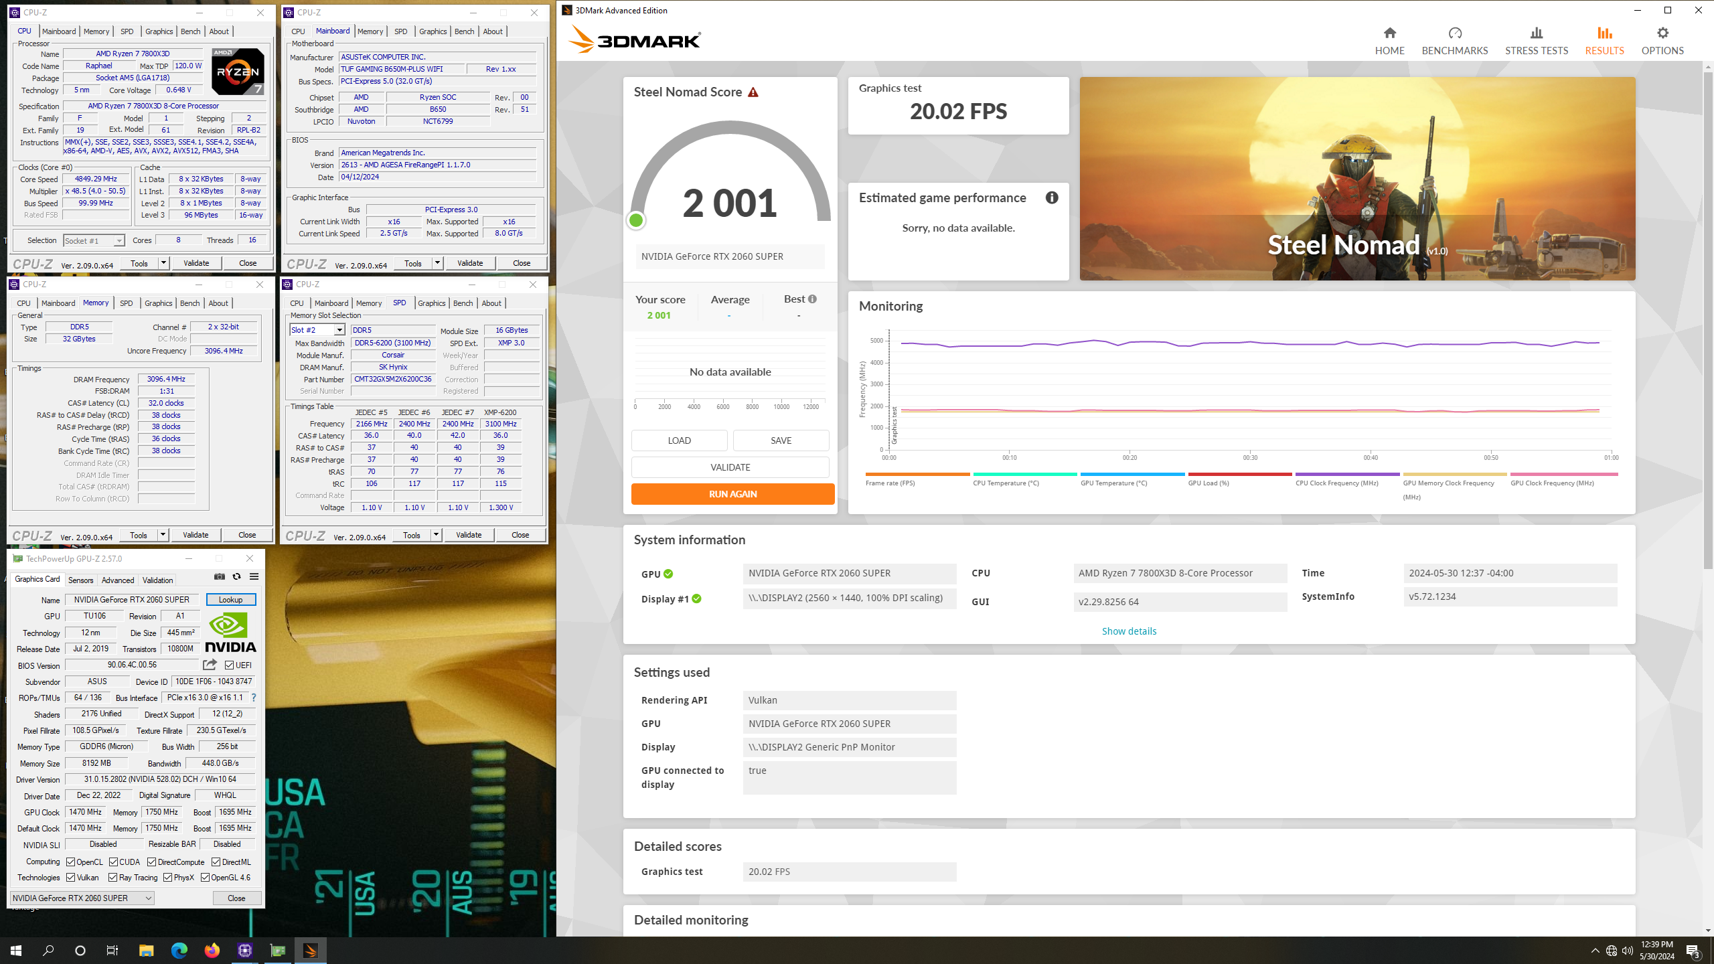Toggle OpenCL checkbox in GPU-Z
This screenshot has height=964, width=1714.
pyautogui.click(x=70, y=862)
